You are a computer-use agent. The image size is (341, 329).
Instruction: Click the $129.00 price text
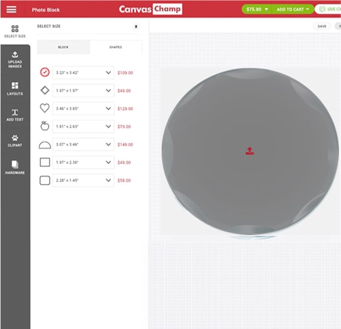125,108
